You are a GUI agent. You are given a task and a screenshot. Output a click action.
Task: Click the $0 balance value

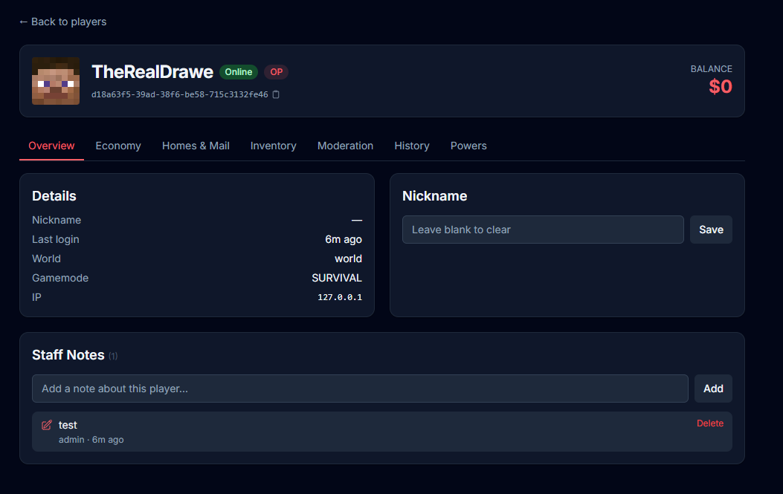tap(721, 87)
